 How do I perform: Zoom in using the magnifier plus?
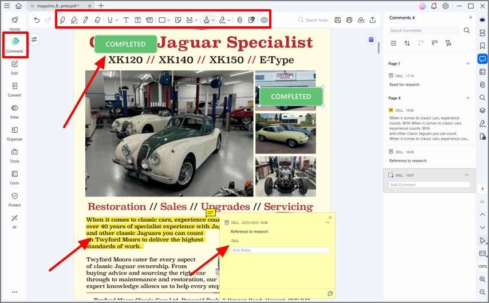tap(482, 279)
